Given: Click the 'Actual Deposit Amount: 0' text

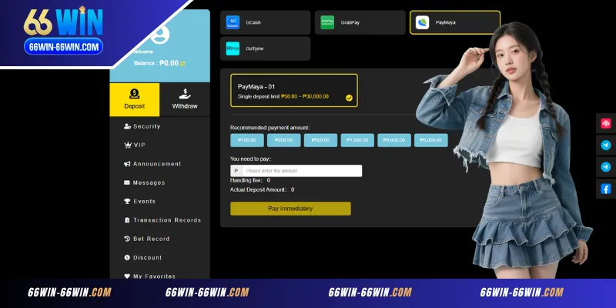Looking at the screenshot, I should (263, 189).
